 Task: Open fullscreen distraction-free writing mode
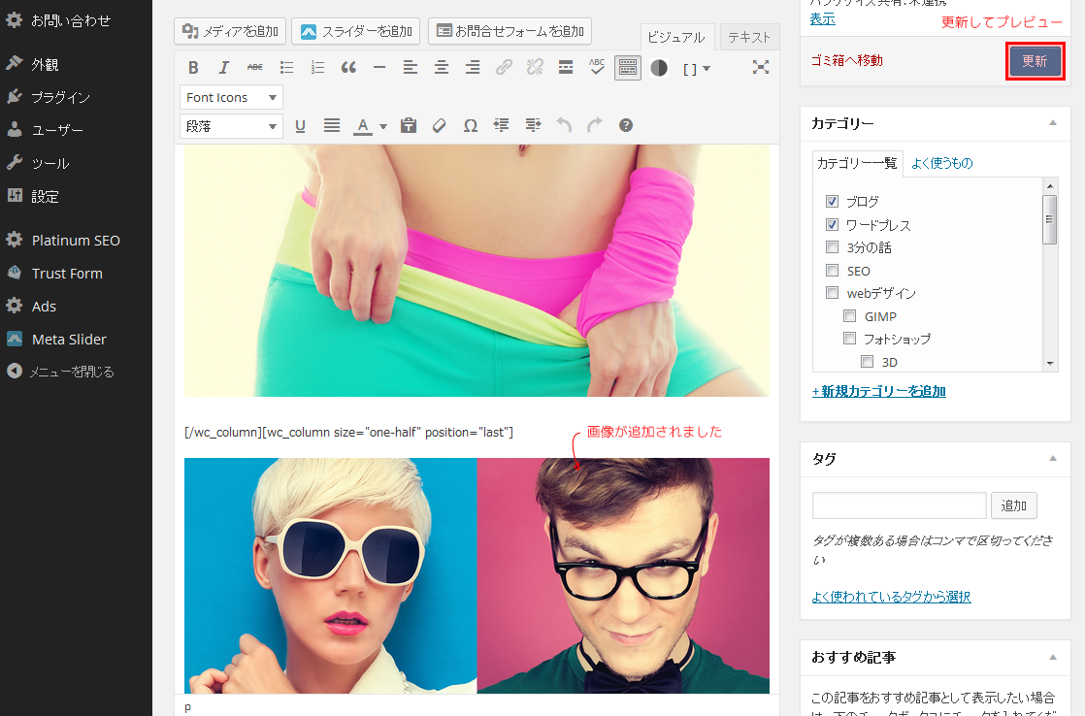coord(761,67)
